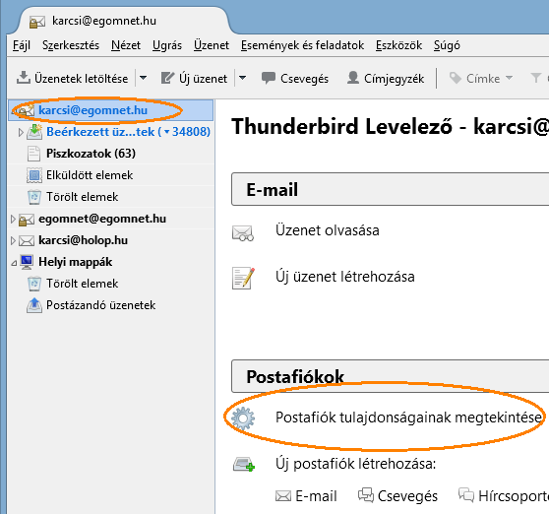Click the Hírcsoportok newsgroup icon
Viewport: 549px width, 514px height.
click(x=466, y=495)
